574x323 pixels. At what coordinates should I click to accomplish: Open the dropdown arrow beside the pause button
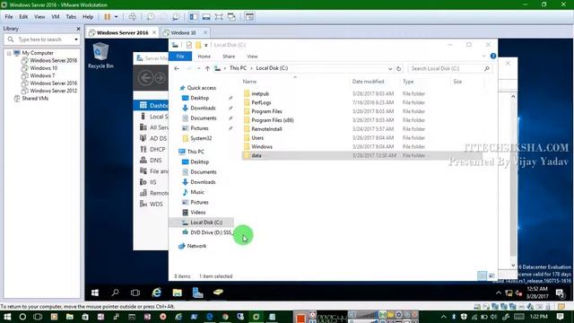point(116,17)
